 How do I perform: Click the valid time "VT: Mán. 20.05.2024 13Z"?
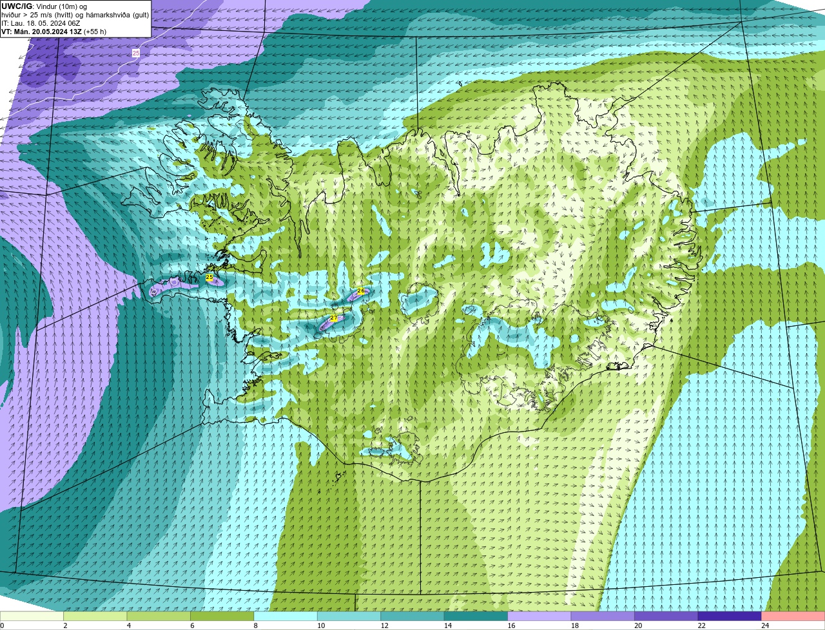pyautogui.click(x=41, y=31)
